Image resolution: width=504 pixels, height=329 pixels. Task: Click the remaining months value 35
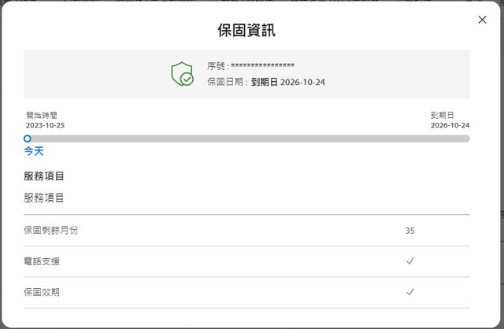pos(410,231)
